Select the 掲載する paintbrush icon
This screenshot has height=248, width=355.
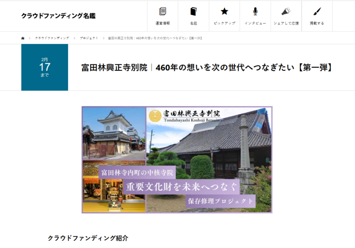[x=317, y=12]
